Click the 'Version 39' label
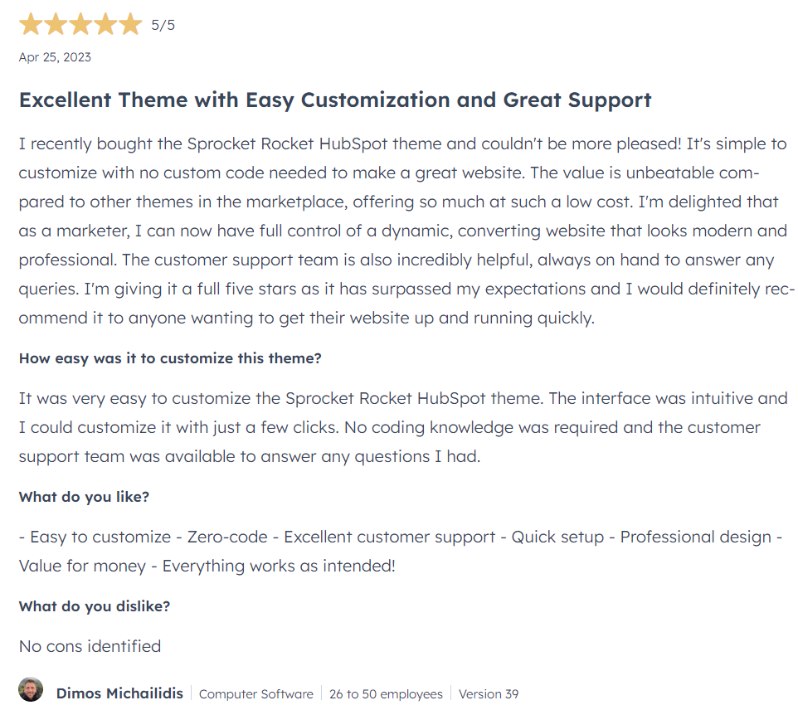The width and height of the screenshot is (798, 710). [x=489, y=694]
